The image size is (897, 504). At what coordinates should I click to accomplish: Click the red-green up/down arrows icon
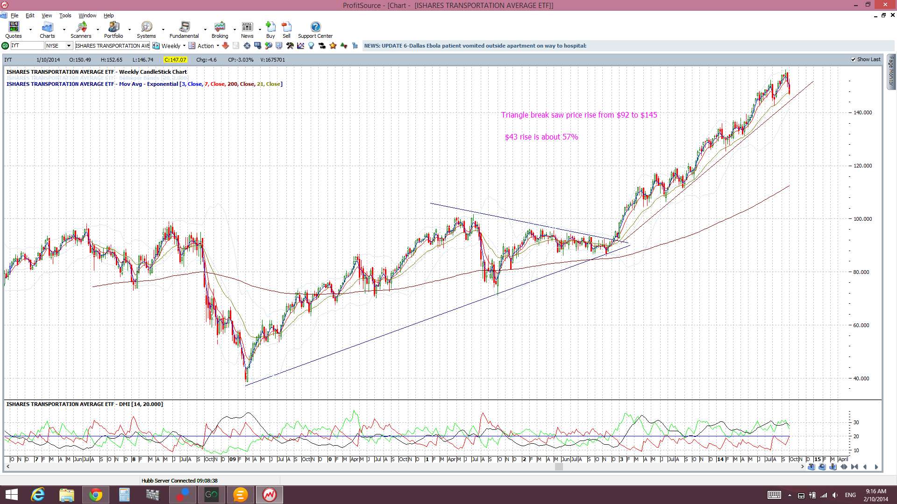(x=344, y=46)
